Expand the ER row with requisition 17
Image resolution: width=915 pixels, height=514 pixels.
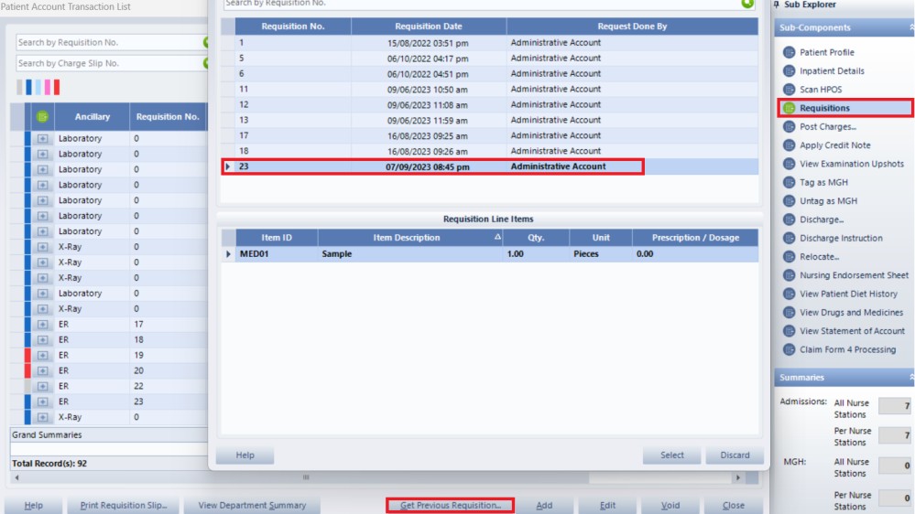click(x=42, y=325)
